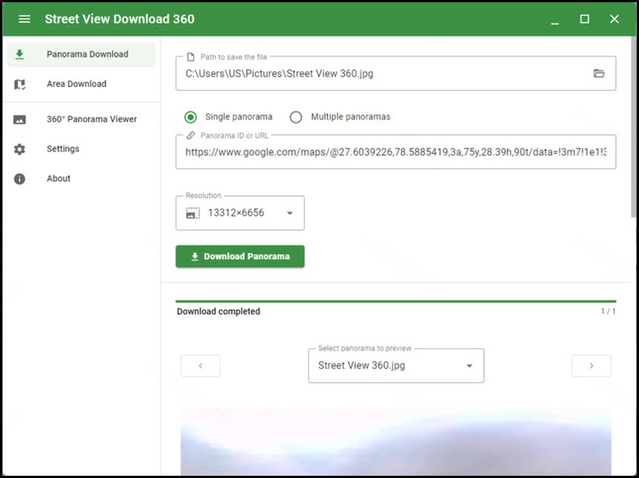Open the Select panorama to preview dropdown

396,366
